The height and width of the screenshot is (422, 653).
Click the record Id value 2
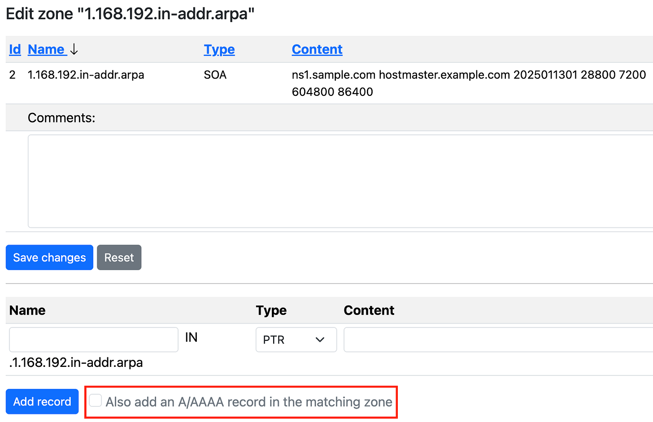point(13,75)
